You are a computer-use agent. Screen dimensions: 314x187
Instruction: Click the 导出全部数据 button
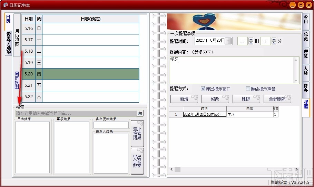click(137, 161)
